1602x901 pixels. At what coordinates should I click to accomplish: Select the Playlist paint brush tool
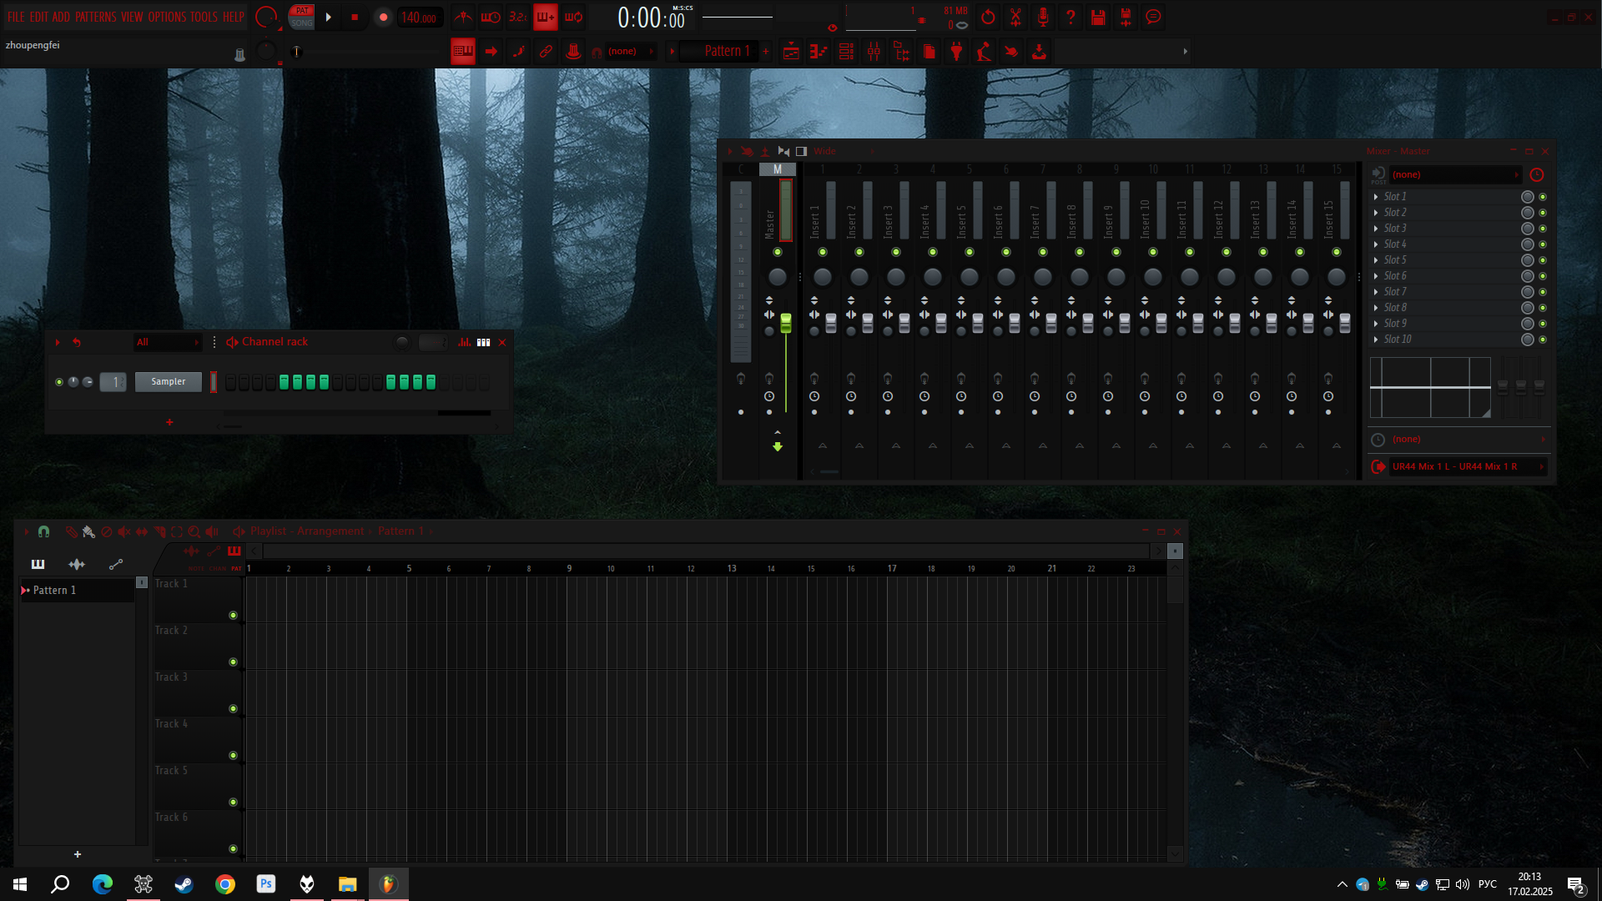tap(88, 531)
